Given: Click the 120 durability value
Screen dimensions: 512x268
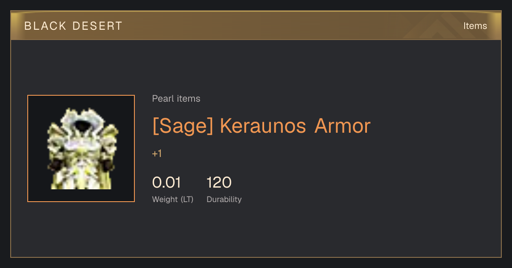Looking at the screenshot, I should pyautogui.click(x=219, y=182).
